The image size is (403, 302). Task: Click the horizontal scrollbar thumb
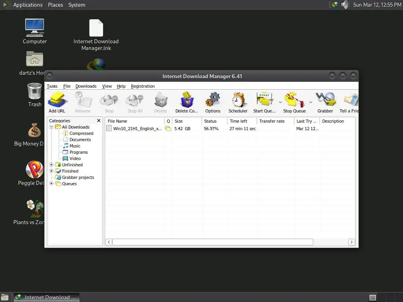coord(213,242)
